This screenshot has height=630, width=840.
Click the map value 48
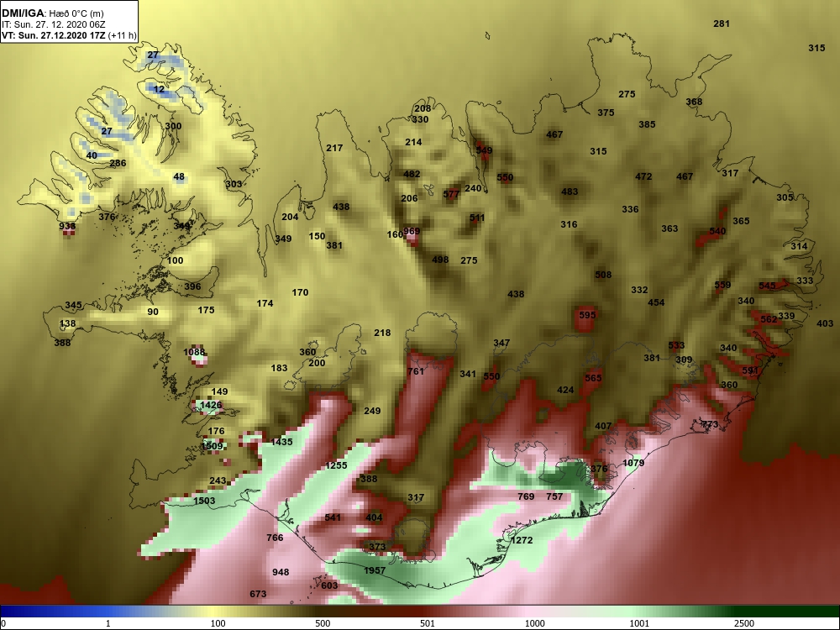pos(179,176)
